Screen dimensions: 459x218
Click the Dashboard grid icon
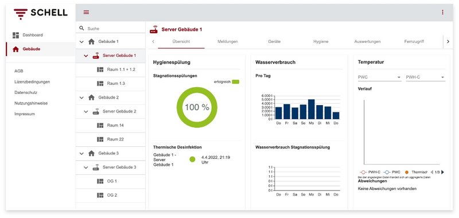click(16, 35)
